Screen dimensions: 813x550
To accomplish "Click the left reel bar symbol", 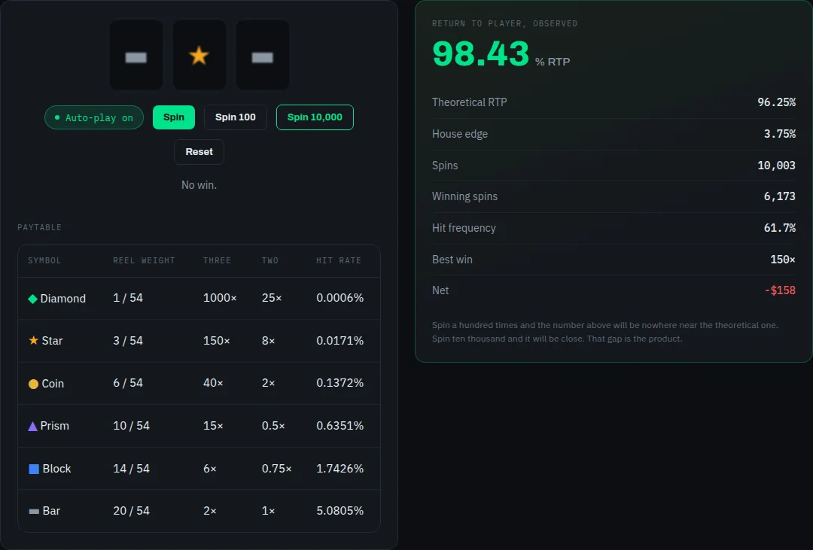I will coord(135,57).
